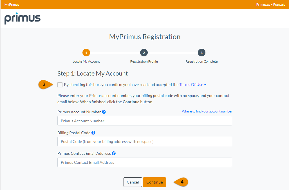Image resolution: width=289 pixels, height=190 pixels.
Task: Open the Where to find your account number link
Action: coord(207,111)
